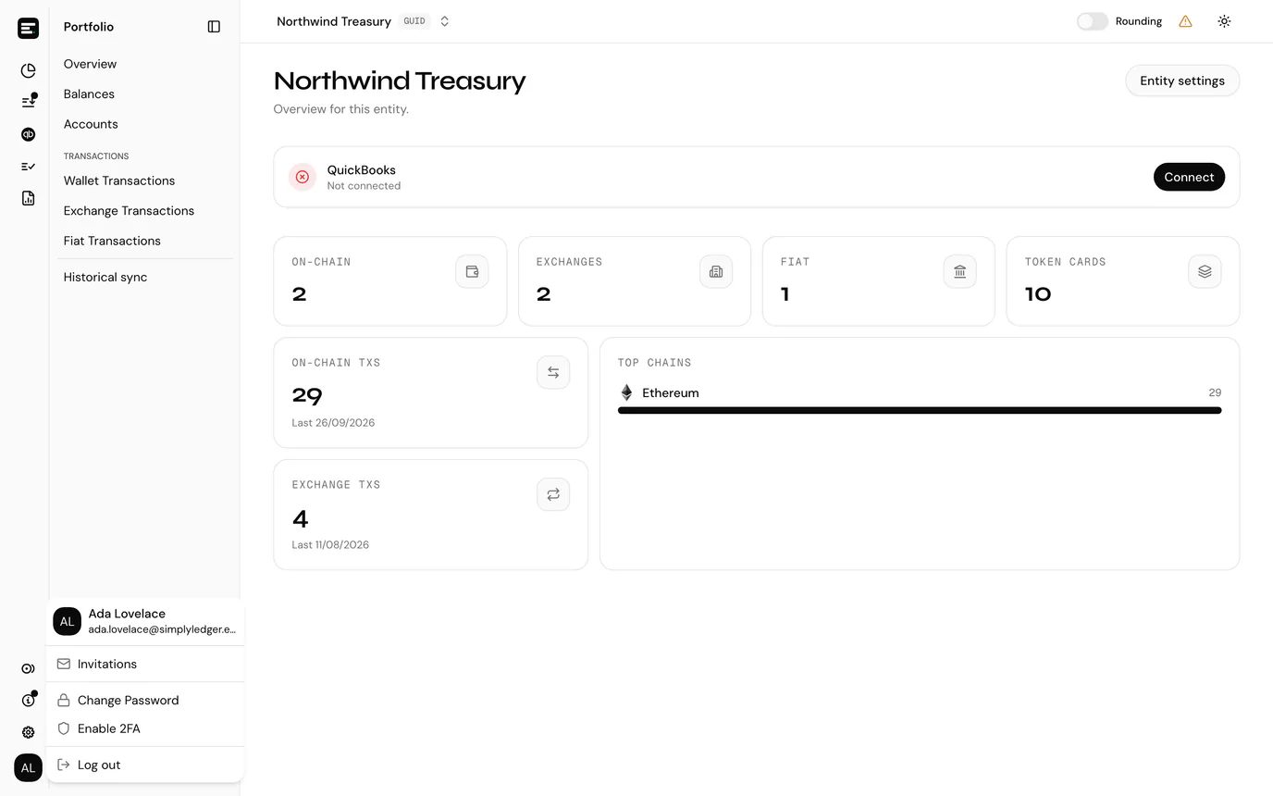1273x796 pixels.
Task: Open the reports chart-file icon in rail
Action: click(x=28, y=198)
